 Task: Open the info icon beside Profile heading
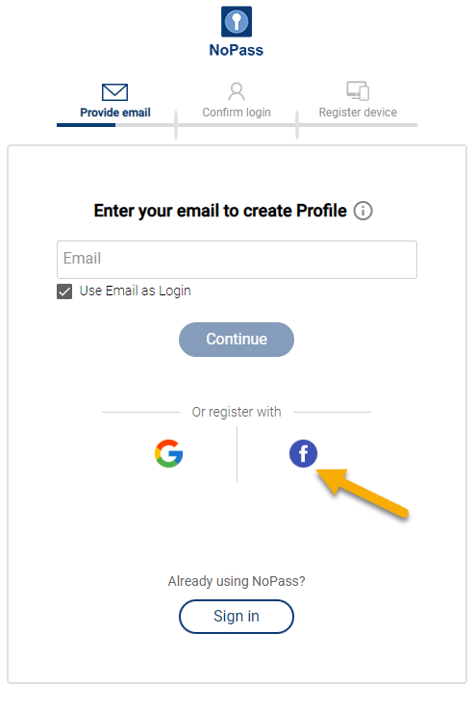pyautogui.click(x=363, y=211)
